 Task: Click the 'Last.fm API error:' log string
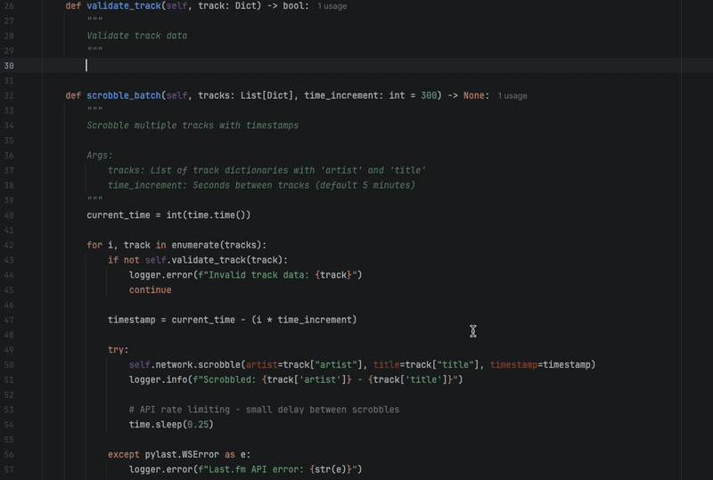click(x=256, y=469)
